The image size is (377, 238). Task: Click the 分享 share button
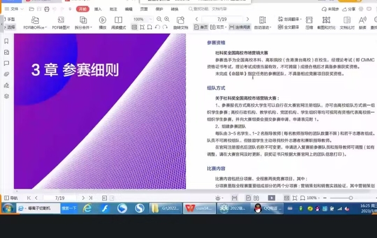tap(349, 9)
